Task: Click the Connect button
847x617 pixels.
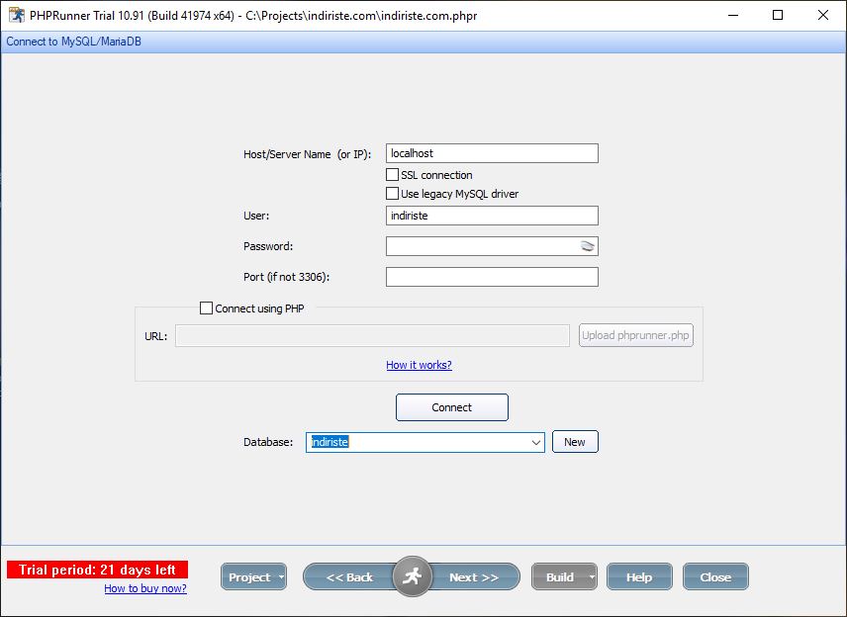Action: pyautogui.click(x=451, y=407)
